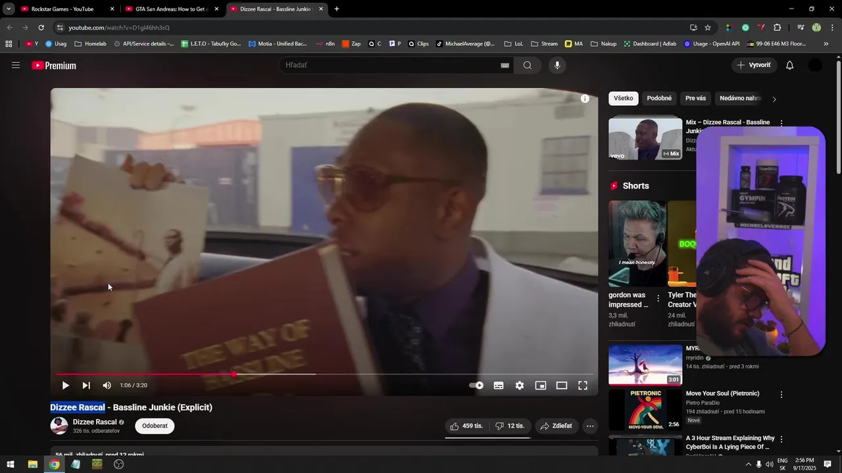Open taskbar volume control
The height and width of the screenshot is (473, 842).
click(x=770, y=464)
